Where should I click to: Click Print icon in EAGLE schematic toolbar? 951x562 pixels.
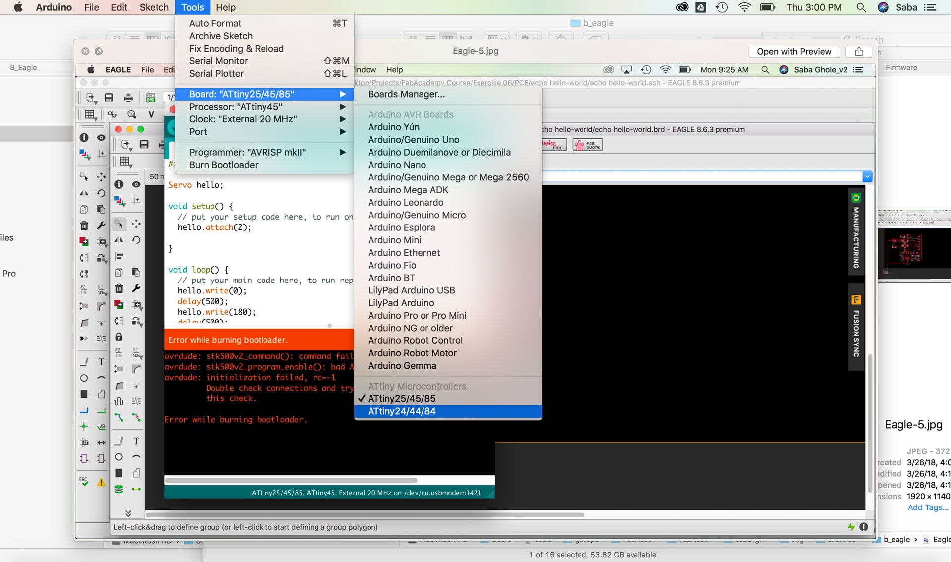tap(128, 98)
